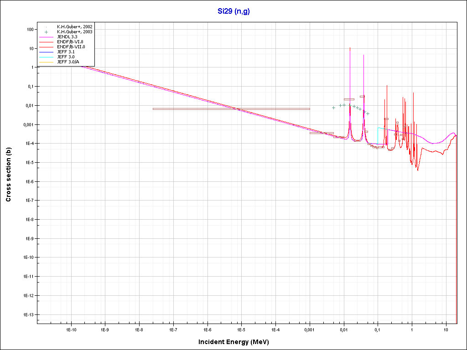Select the ENDF/B-VII.0 legend label

point(71,47)
